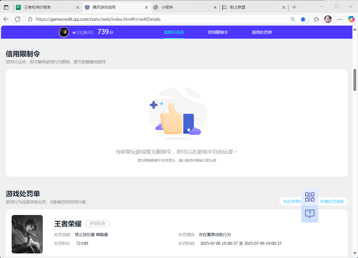Image resolution: width=358 pixels, height=258 pixels.
Task: Open a new browser tab with plus icon
Action: pyautogui.click(x=294, y=7)
